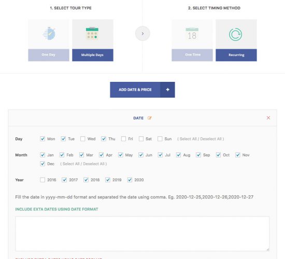Click Select All / Deselect All for days
The height and width of the screenshot is (259, 285).
pos(201,139)
